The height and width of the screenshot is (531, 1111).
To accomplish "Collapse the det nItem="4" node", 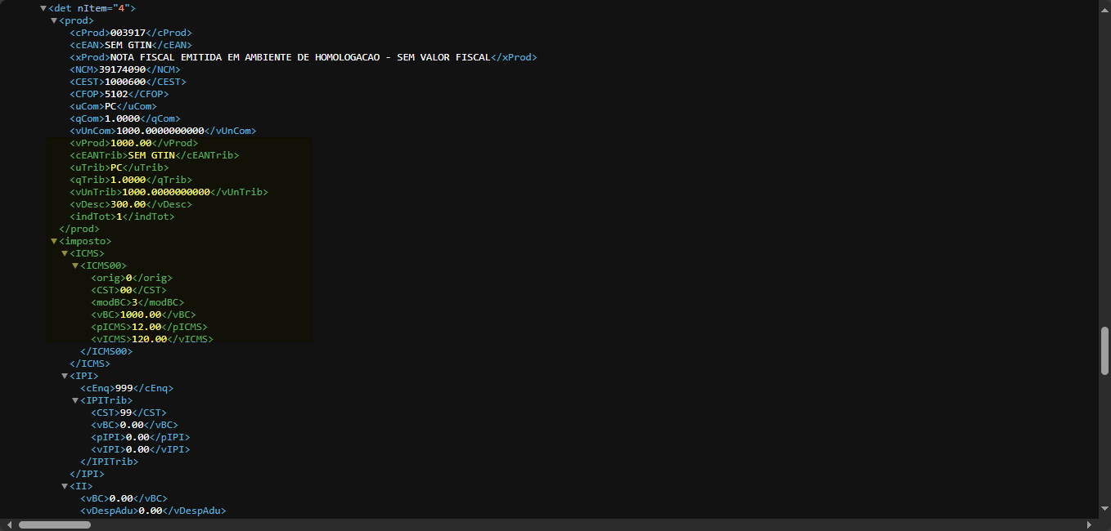I will pos(43,8).
